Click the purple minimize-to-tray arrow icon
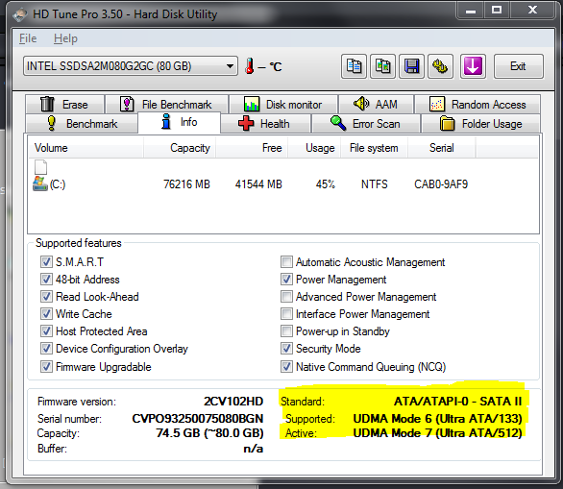Viewport: 563px width, 489px height. [x=473, y=66]
